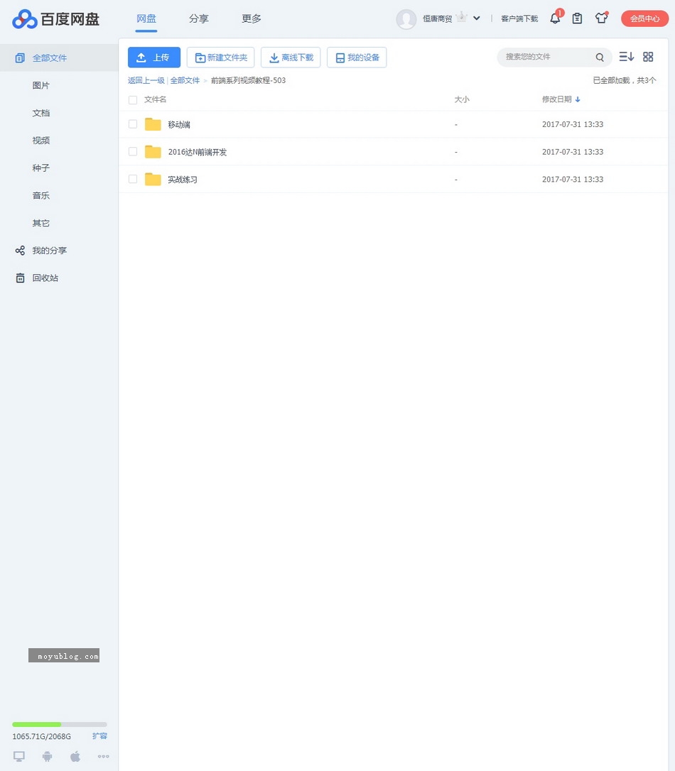Toggle the select-all files checkbox

(133, 100)
